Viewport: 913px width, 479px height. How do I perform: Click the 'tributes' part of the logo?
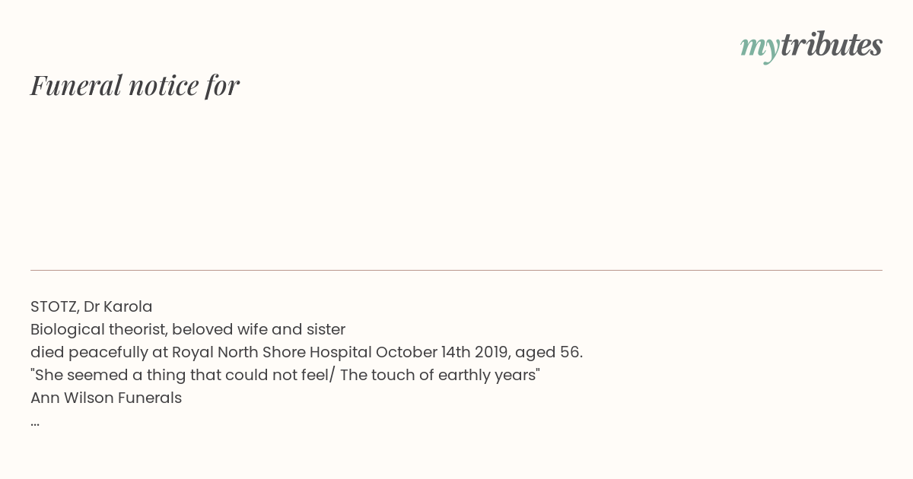[831, 45]
